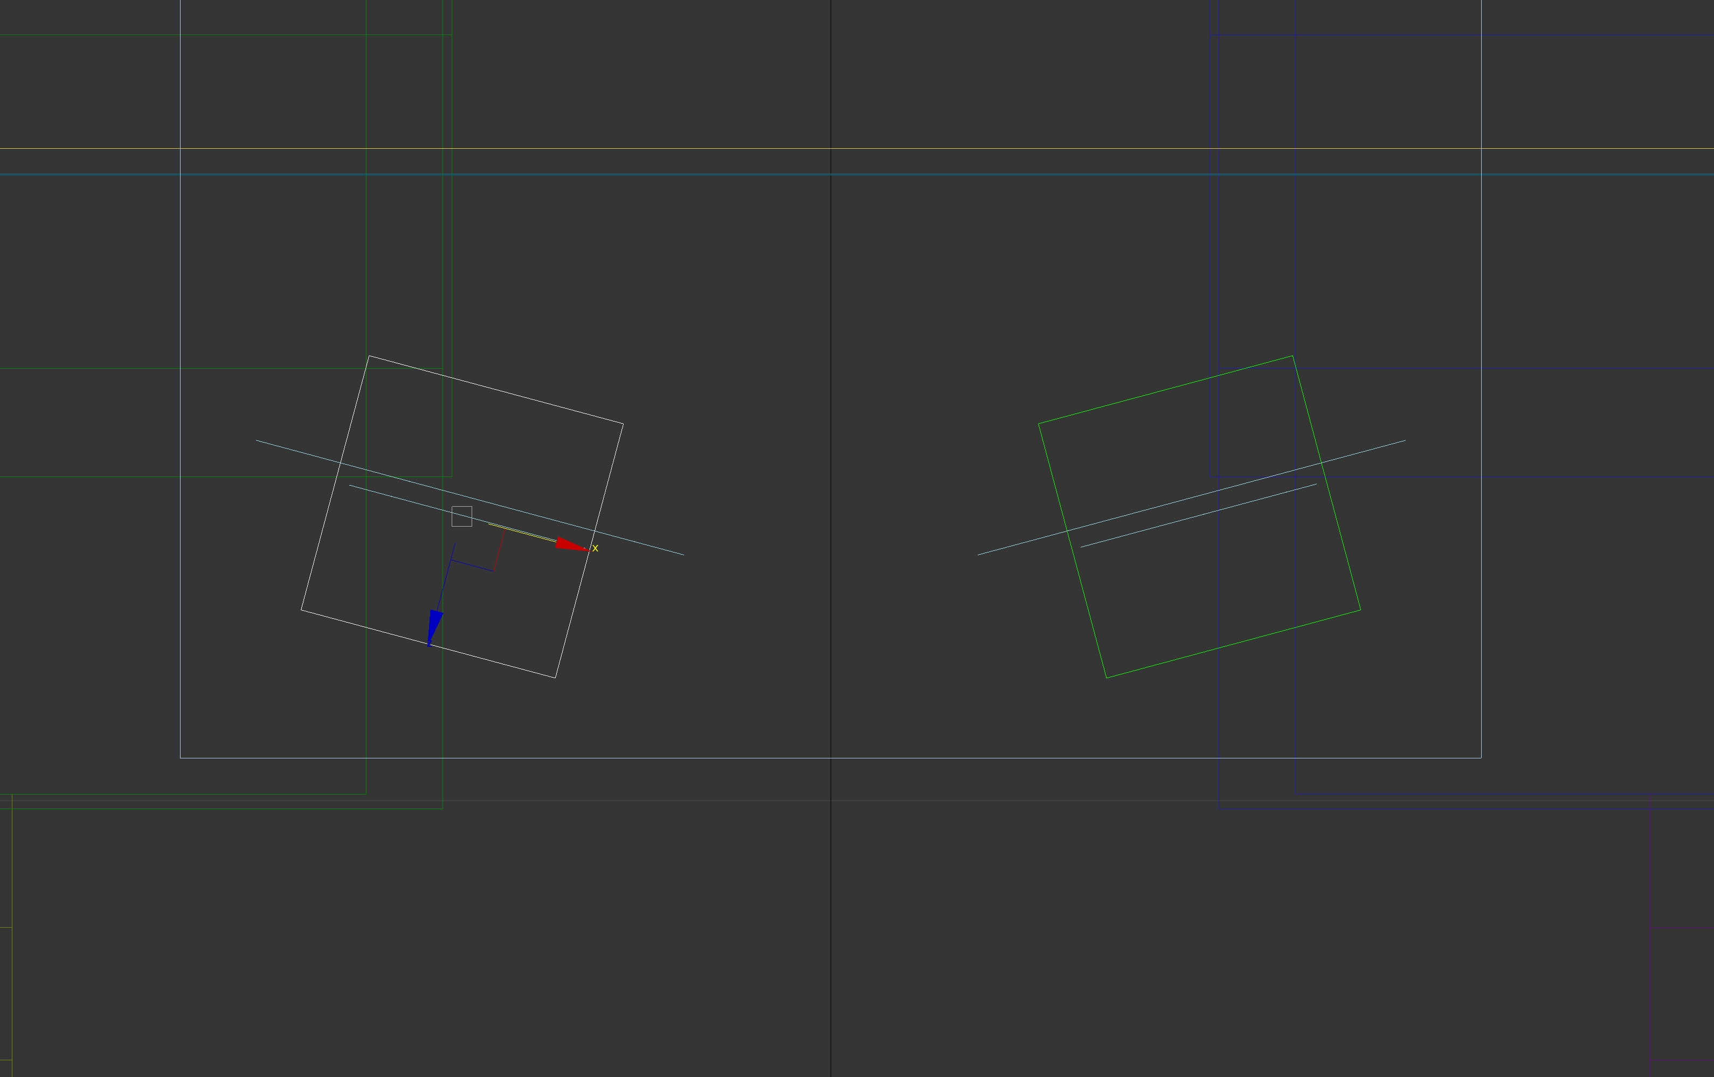1714x1077 pixels.
Task: Grab the gizmo plane handle corner between axes
Action: pos(493,571)
